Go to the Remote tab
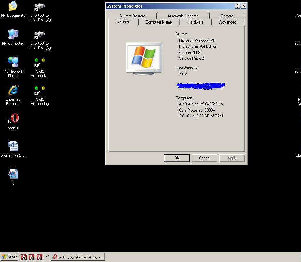 tap(227, 16)
